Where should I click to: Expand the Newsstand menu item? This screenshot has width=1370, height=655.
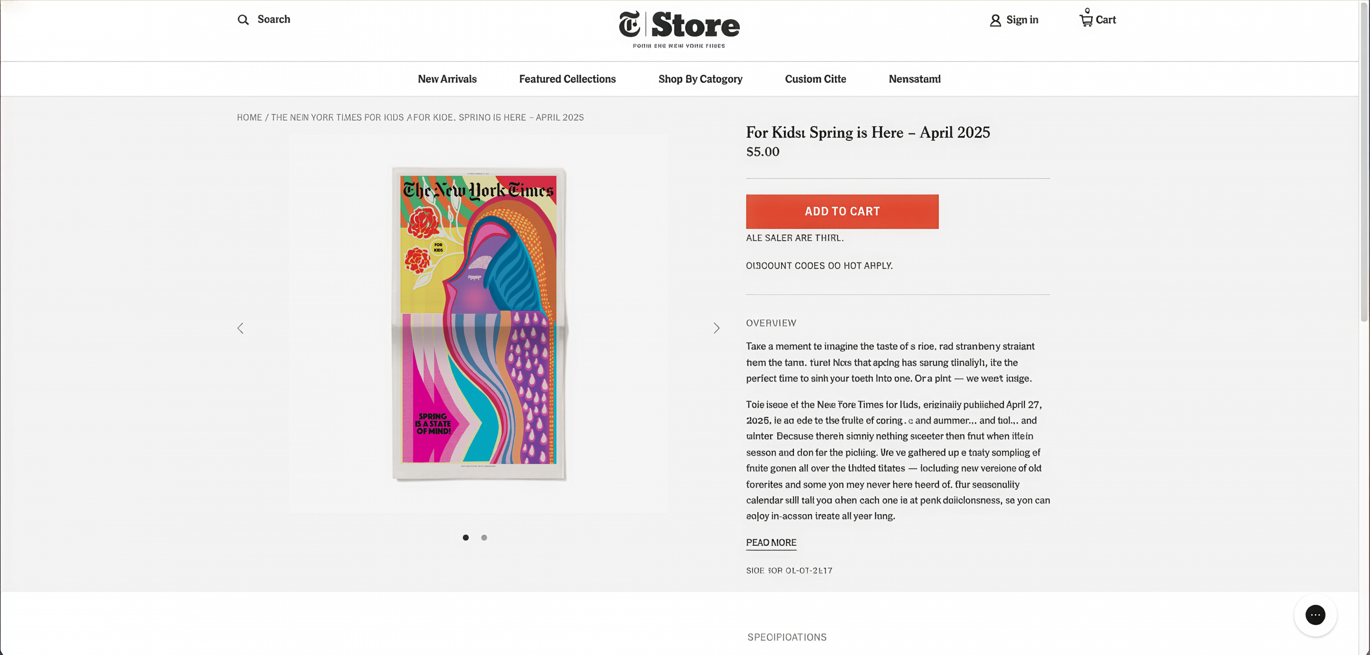[915, 79]
